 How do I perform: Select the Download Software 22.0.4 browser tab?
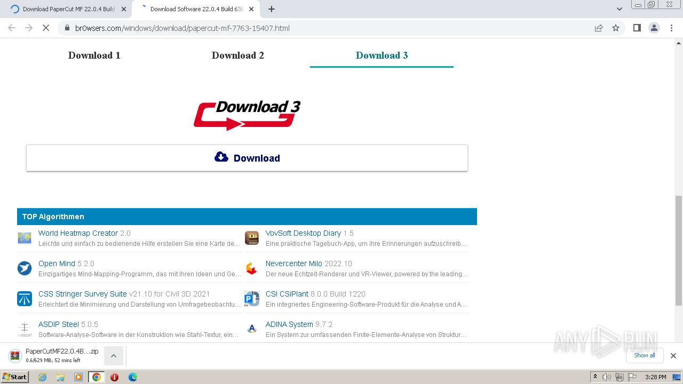point(195,9)
